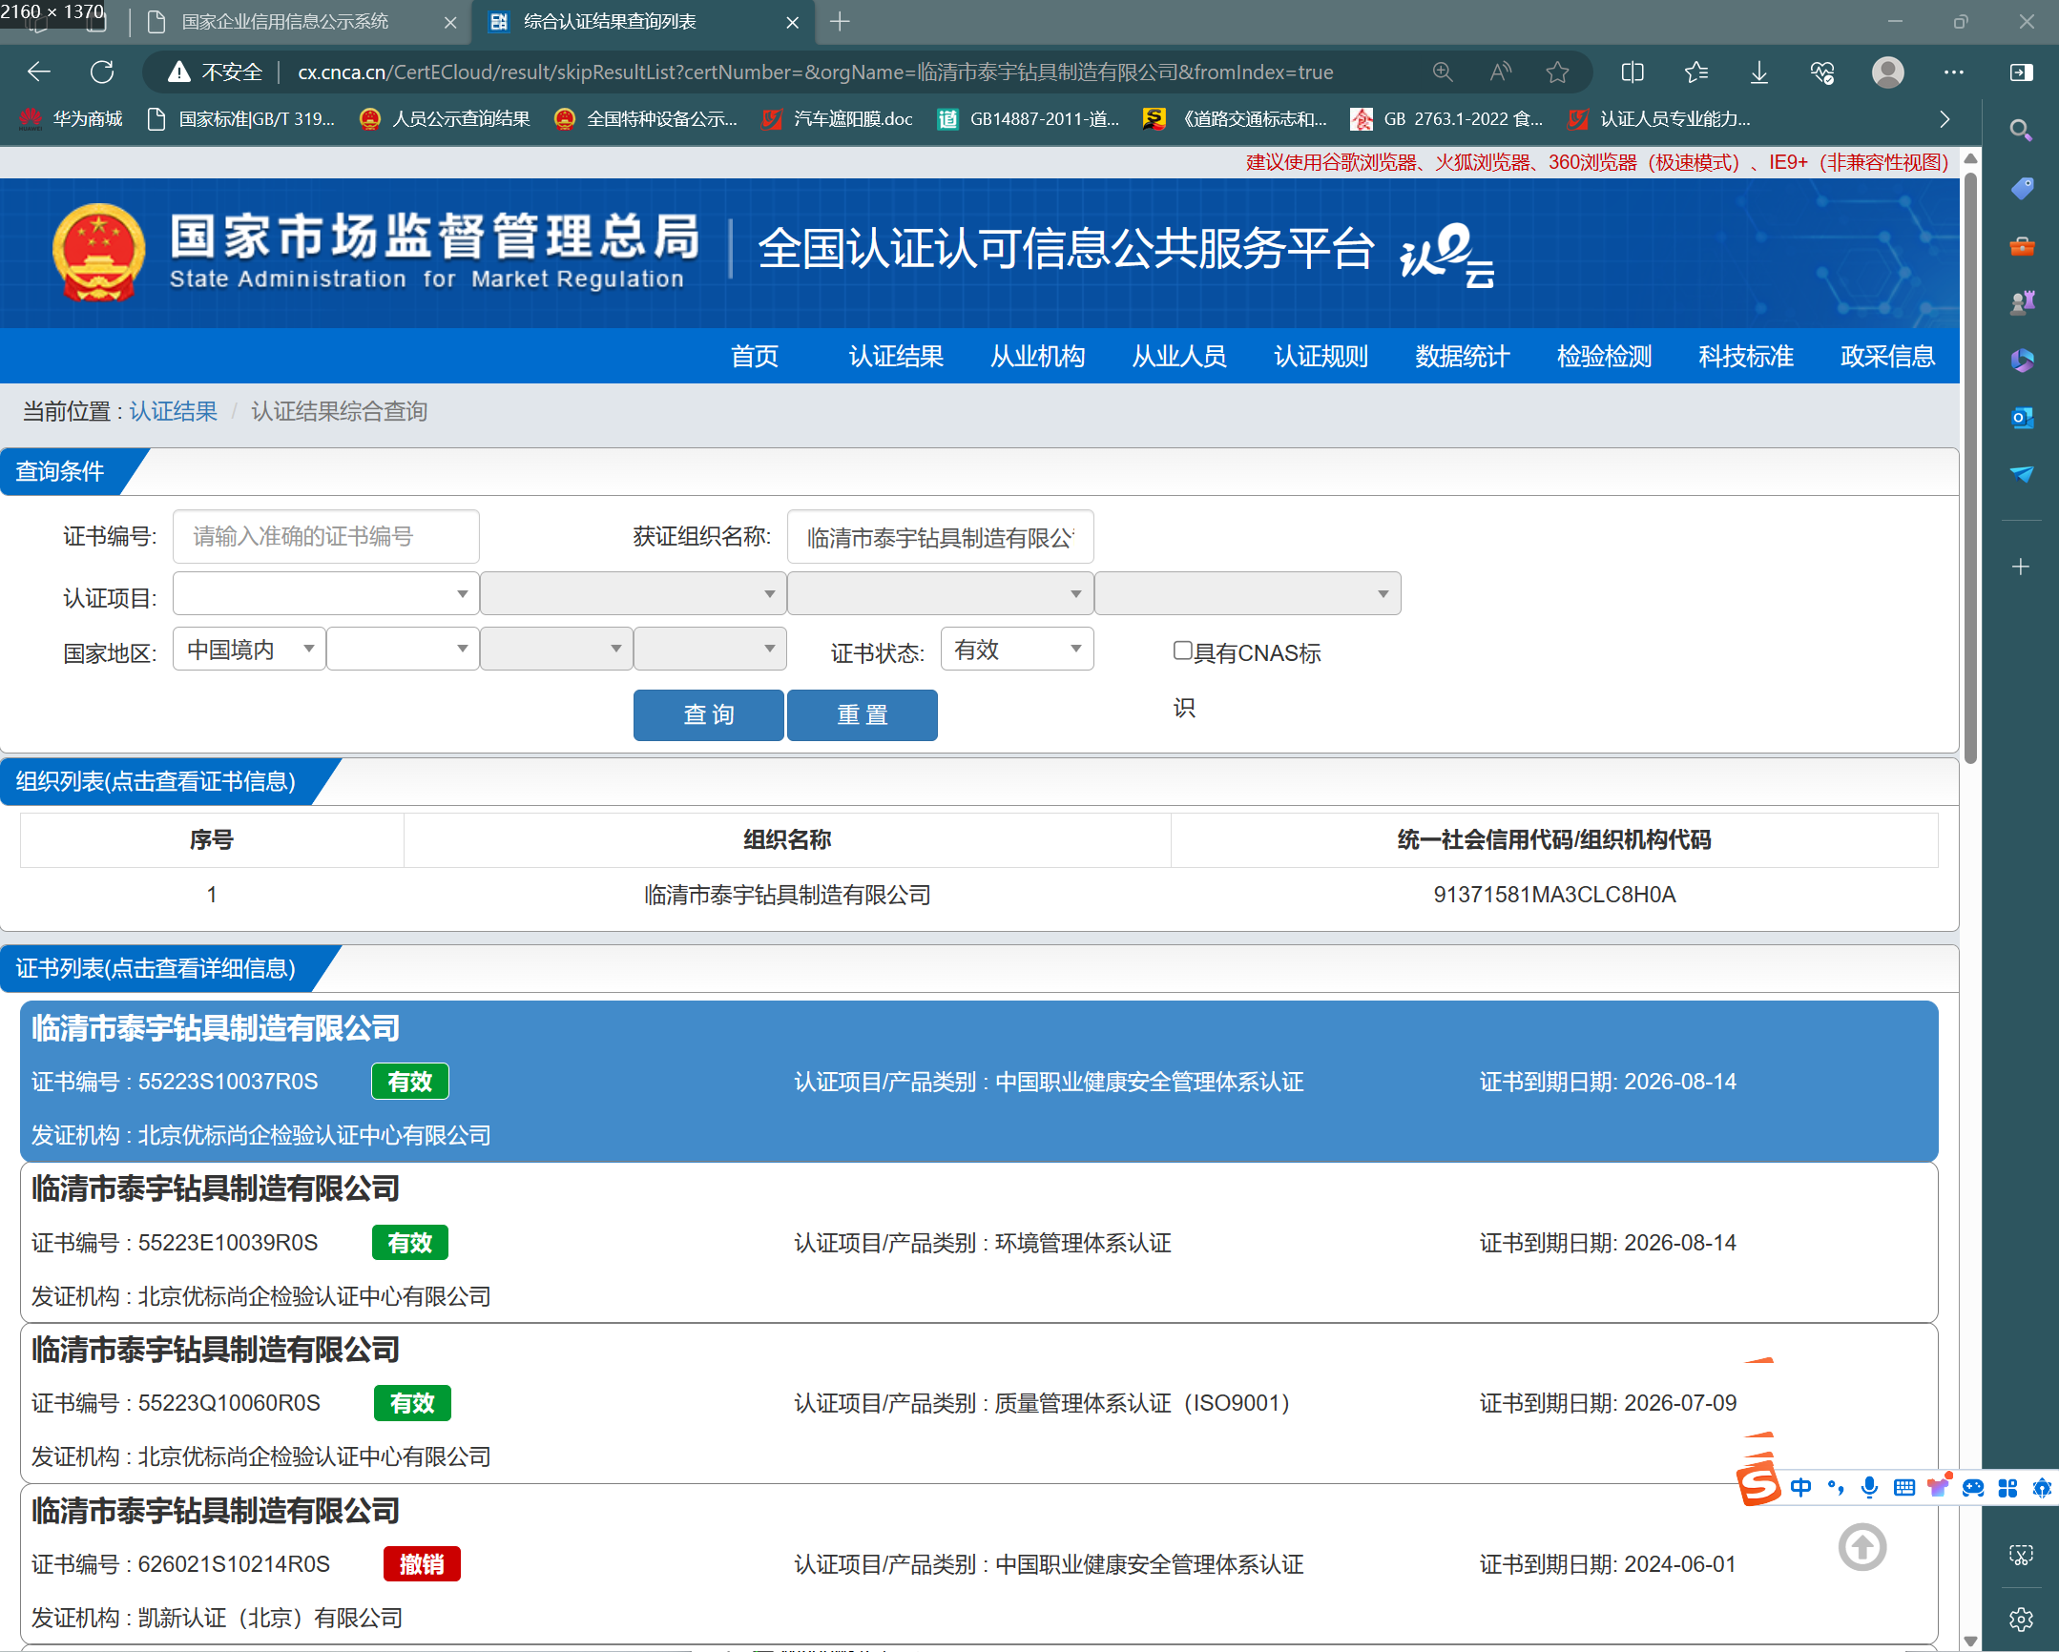Open 华为商城 bookmark
This screenshot has width=2059, height=1652.
click(72, 118)
